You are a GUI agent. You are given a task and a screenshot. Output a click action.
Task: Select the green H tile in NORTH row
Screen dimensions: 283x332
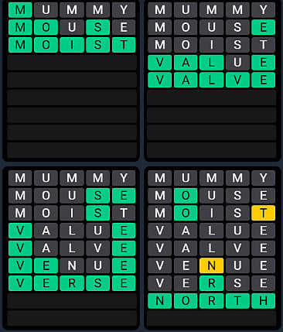263,301
